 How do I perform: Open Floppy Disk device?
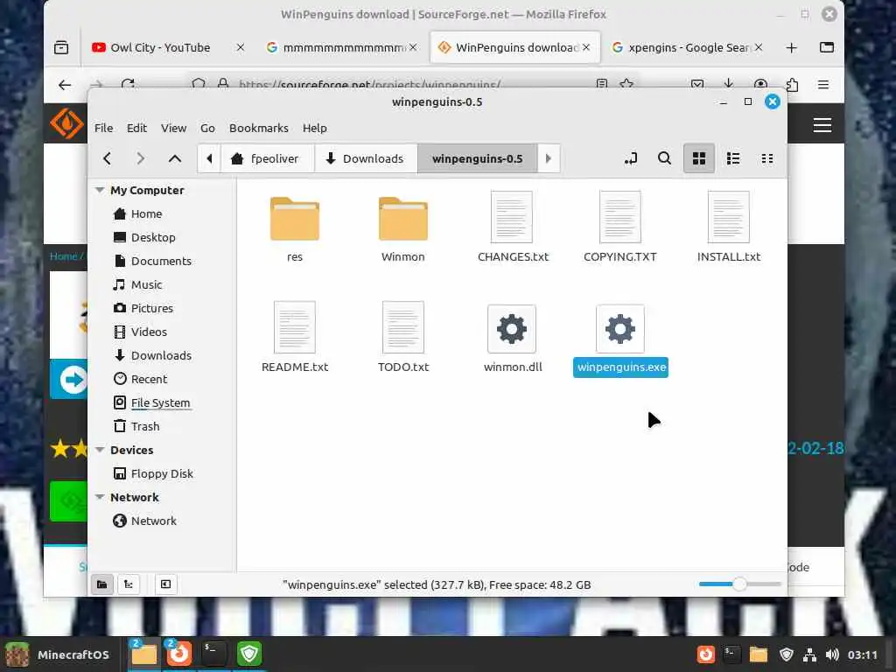click(162, 473)
